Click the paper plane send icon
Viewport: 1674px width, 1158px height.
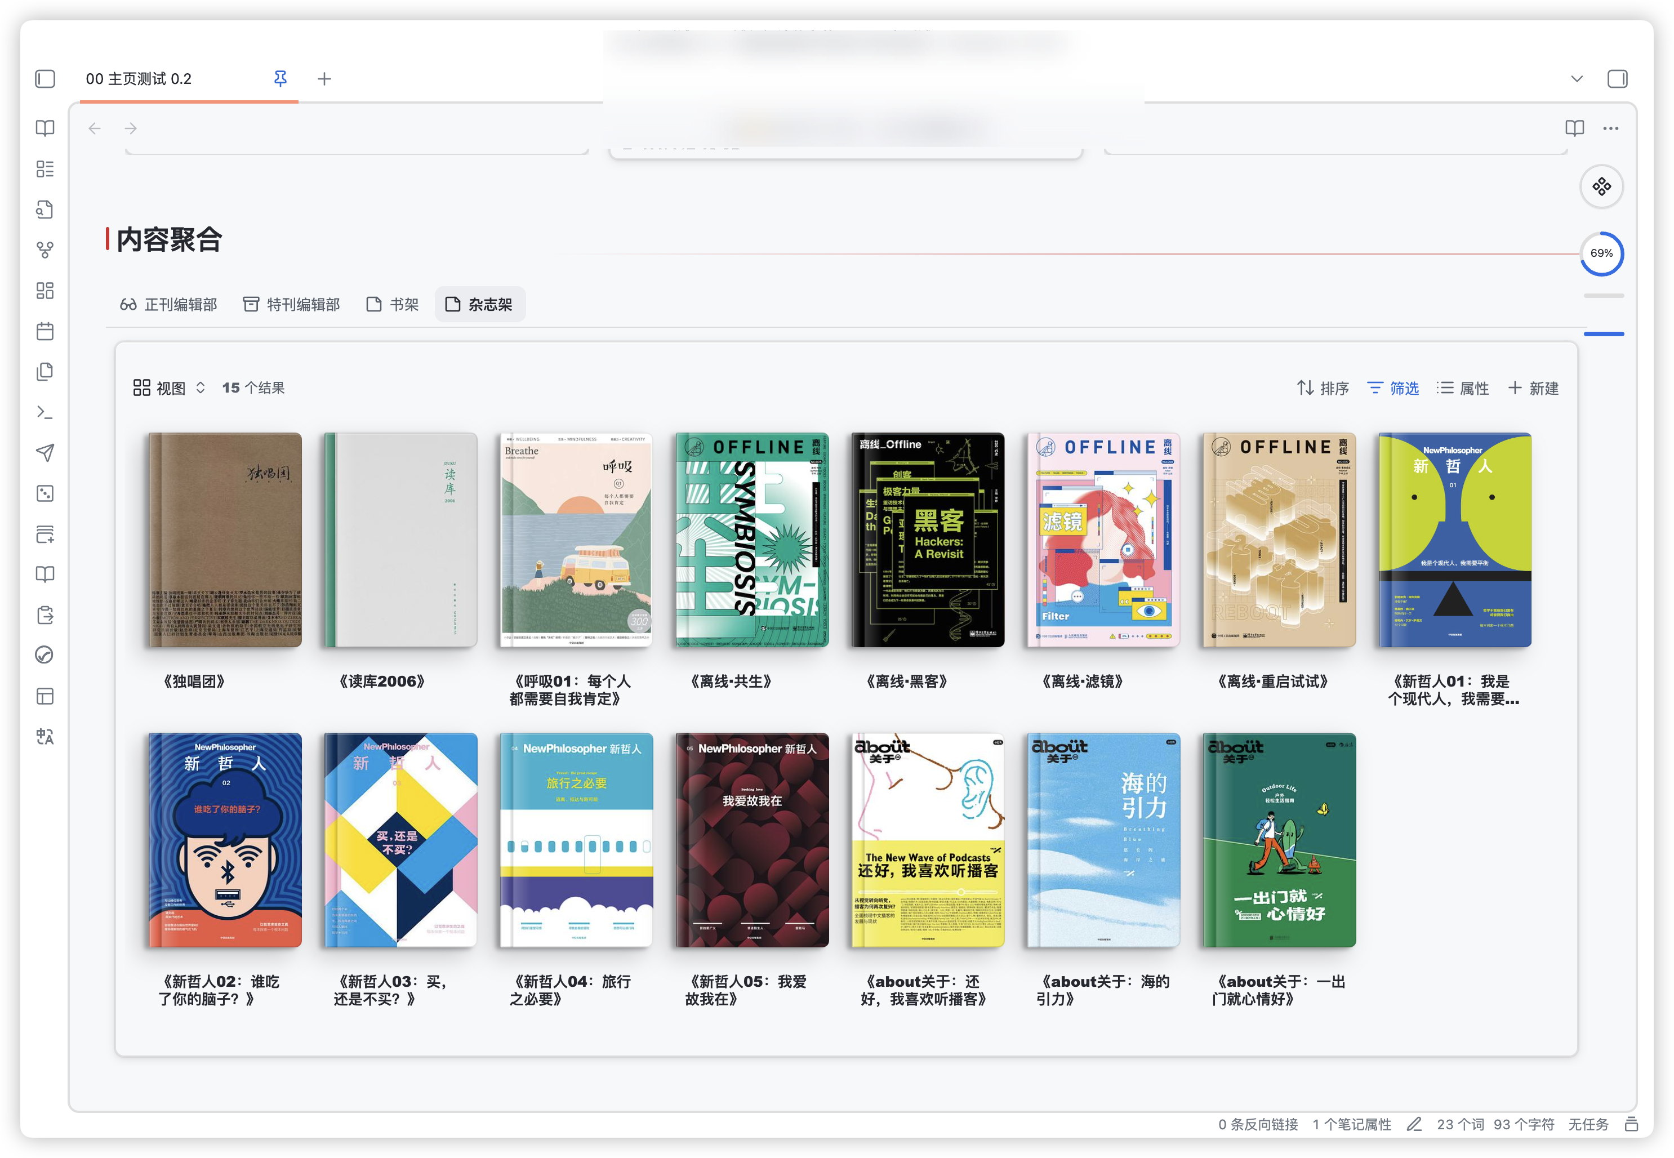pos(45,453)
